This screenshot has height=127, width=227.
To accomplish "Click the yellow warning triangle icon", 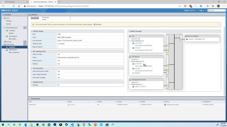I will pyautogui.click(x=33, y=24).
